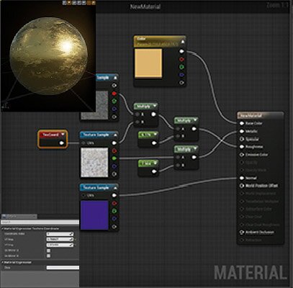293x288 pixels.
Task: Select the plane preview shape icon
Action: point(74,3)
